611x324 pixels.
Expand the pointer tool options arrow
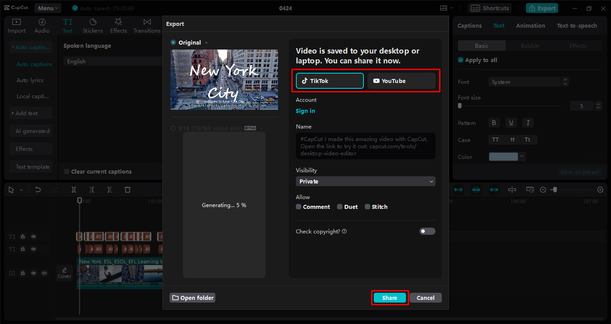tap(21, 190)
